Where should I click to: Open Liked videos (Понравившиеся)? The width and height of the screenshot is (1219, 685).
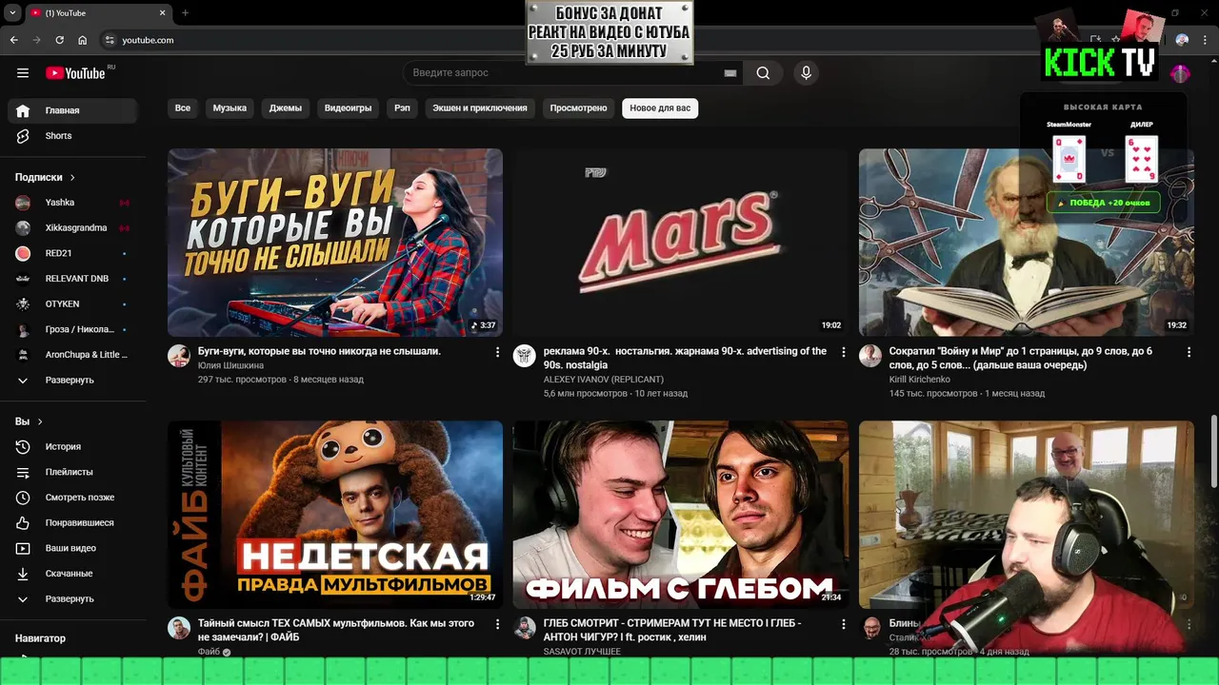[x=72, y=522]
